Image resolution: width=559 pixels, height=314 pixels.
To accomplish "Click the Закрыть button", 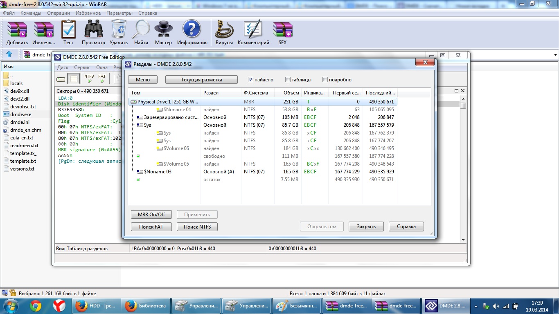I will 366,227.
